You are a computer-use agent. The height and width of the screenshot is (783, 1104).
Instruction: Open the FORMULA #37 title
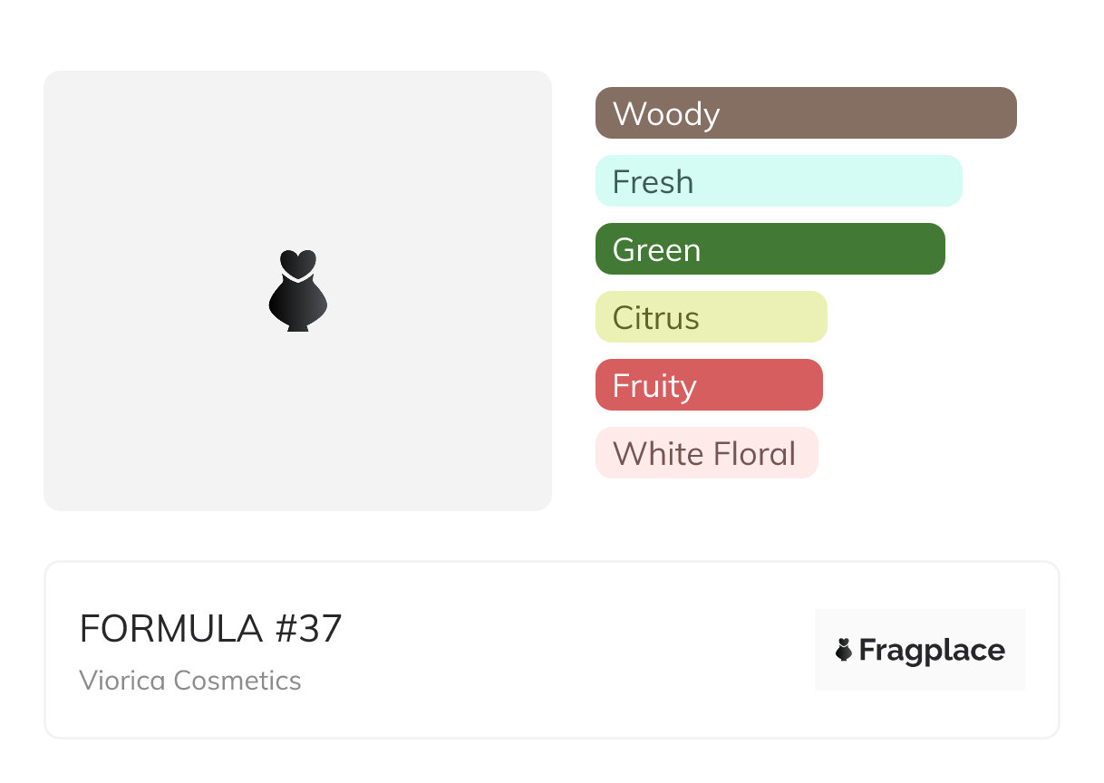(x=211, y=629)
